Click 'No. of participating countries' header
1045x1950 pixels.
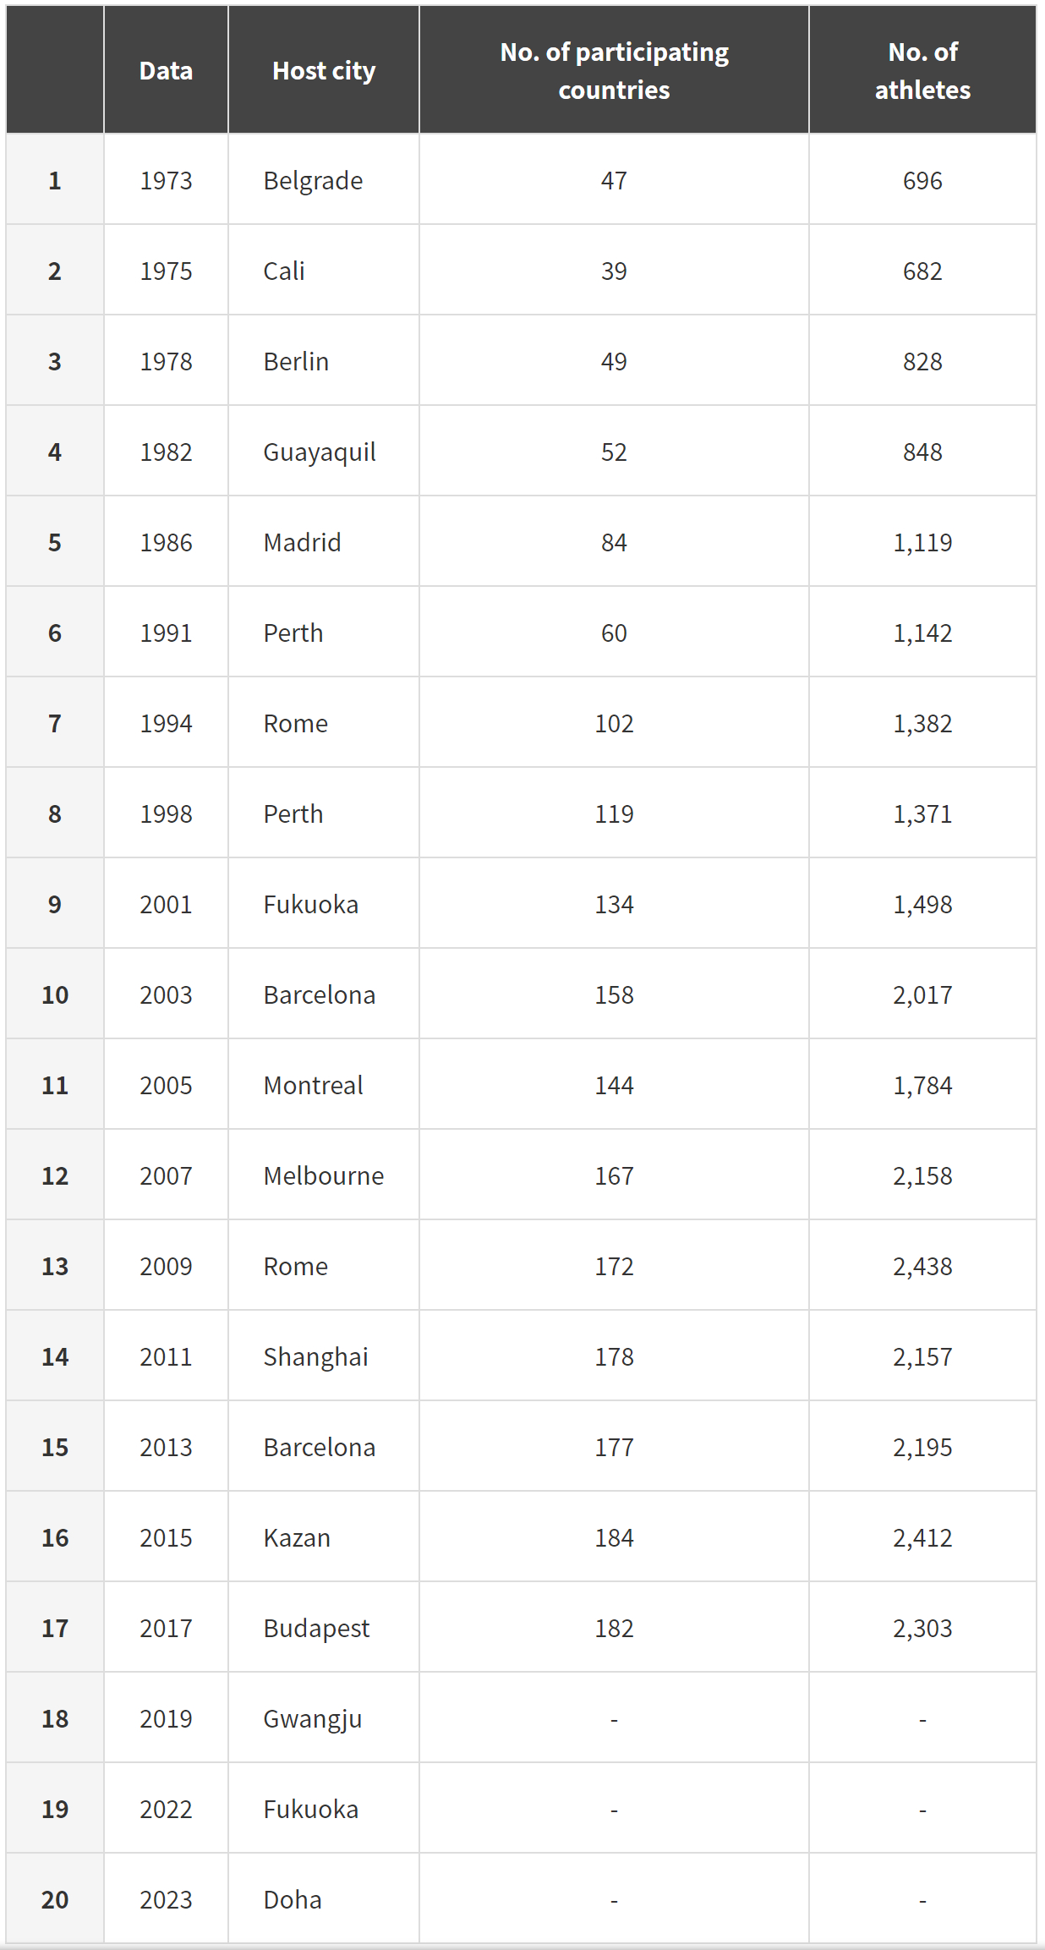click(614, 70)
